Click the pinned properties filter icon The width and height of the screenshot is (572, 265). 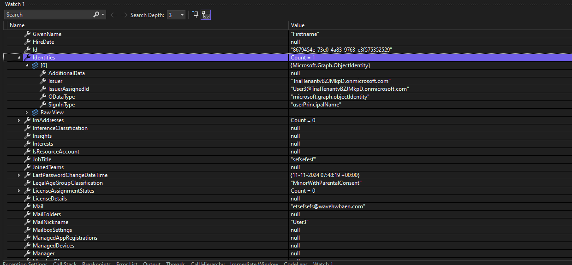195,15
